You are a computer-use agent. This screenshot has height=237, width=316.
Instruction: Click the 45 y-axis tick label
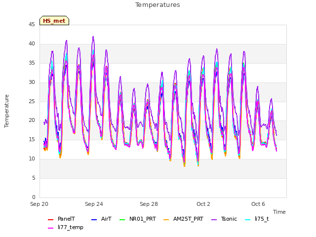click(x=32, y=25)
